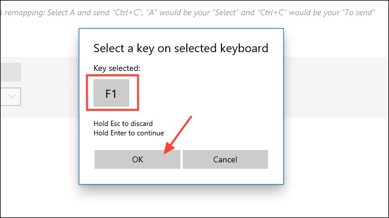Screen dimensions: 389x218
Task: Click the word 'keyboard' in the dialog heading
Action: (x=244, y=48)
